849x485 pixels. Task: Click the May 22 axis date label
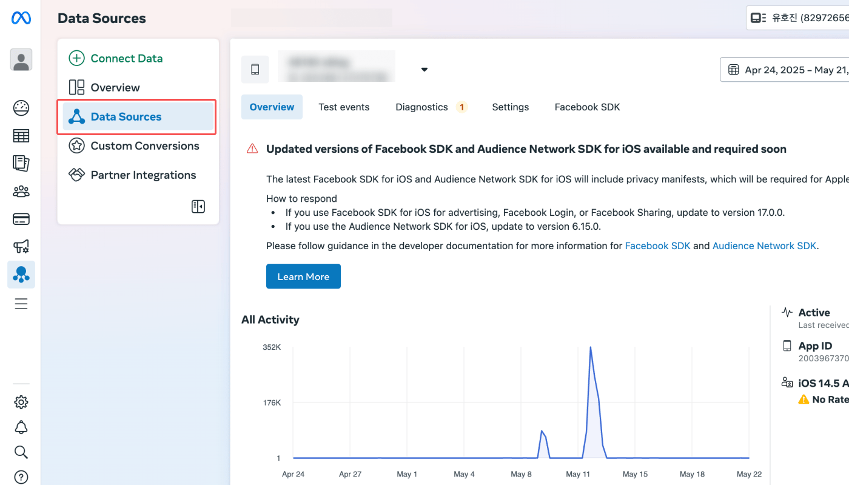749,474
